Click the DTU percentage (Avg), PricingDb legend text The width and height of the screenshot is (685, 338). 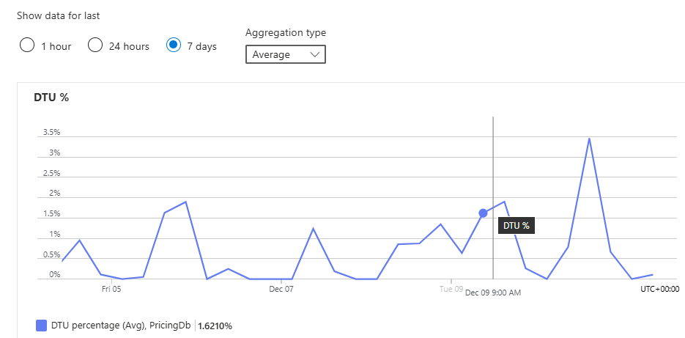(121, 326)
